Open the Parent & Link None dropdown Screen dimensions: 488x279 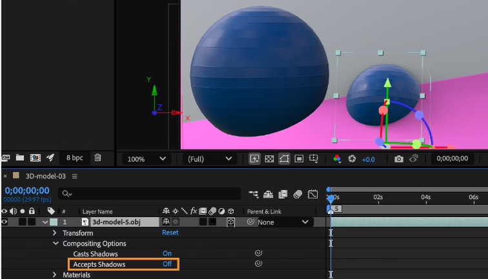(284, 222)
